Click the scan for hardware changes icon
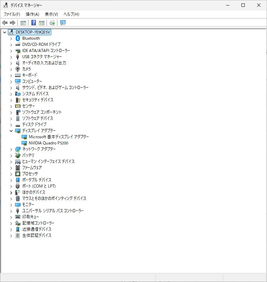Viewport: 267px width, 282px height. (x=63, y=23)
